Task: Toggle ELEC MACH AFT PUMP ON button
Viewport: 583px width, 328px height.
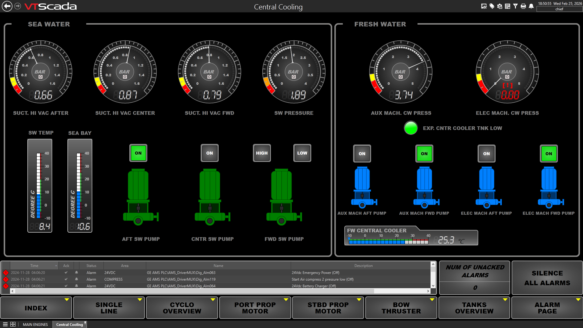Action: (486, 154)
